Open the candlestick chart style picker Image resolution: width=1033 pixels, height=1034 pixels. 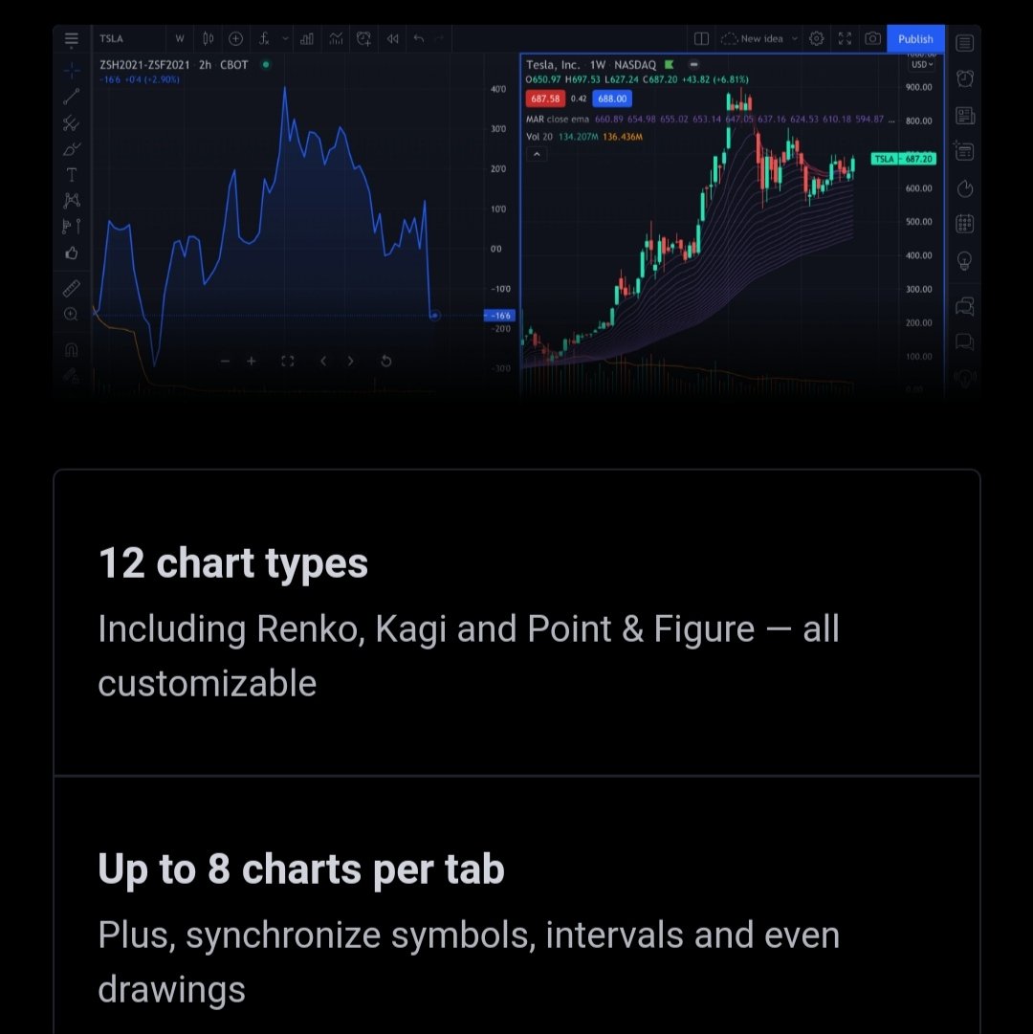[208, 39]
